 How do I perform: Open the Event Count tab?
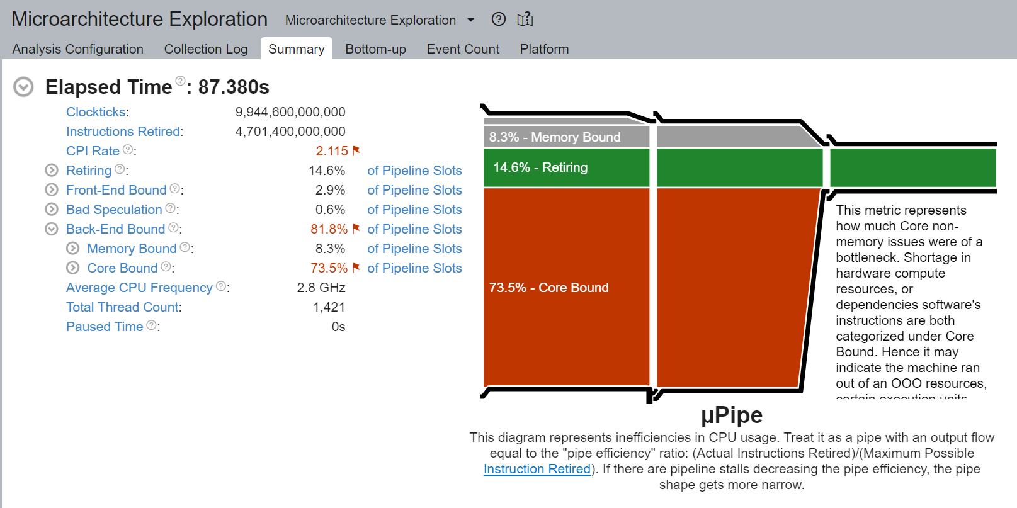click(x=463, y=49)
